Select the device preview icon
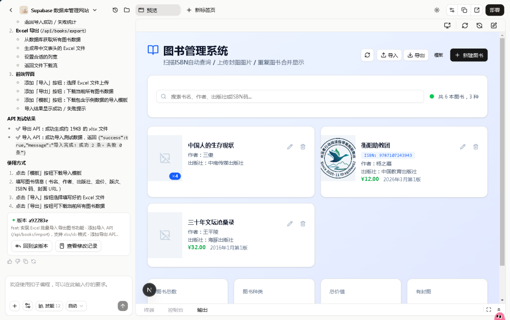Screen dimensions: 510x320 (447, 25)
